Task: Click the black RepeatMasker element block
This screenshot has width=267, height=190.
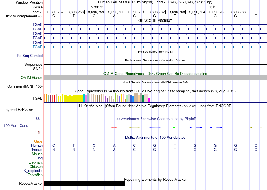Action: point(84,183)
